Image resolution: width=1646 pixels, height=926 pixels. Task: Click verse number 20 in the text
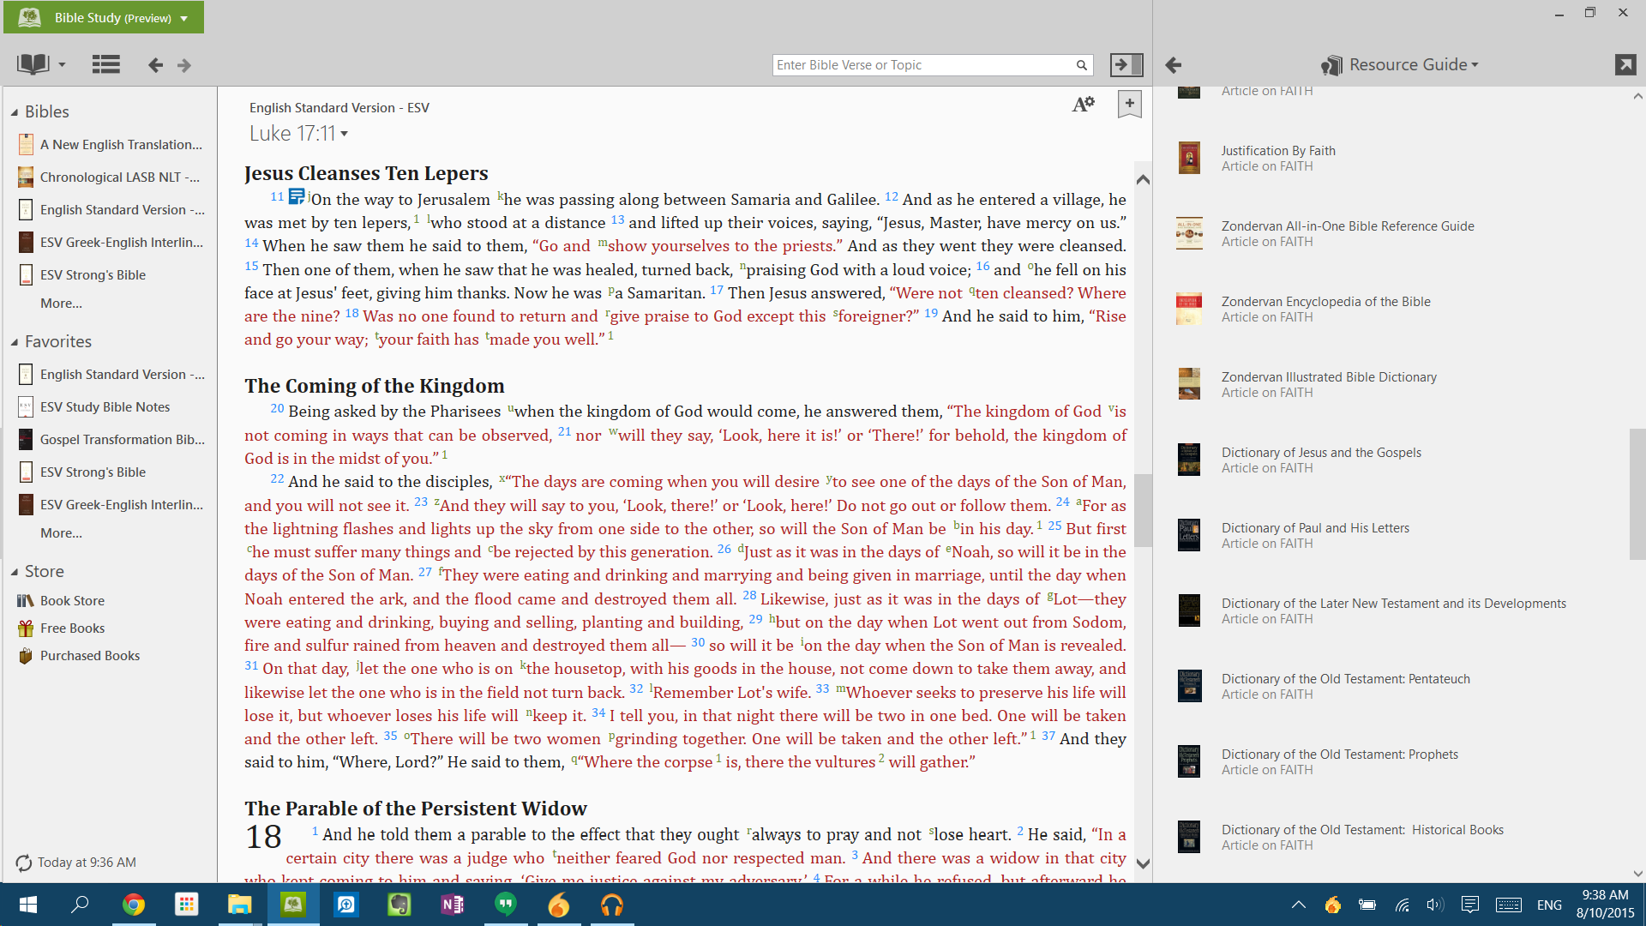(277, 408)
